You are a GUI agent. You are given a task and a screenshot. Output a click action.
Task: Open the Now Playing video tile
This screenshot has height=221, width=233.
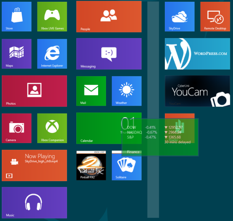click(x=34, y=165)
